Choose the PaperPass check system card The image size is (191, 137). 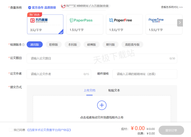pos(84,24)
